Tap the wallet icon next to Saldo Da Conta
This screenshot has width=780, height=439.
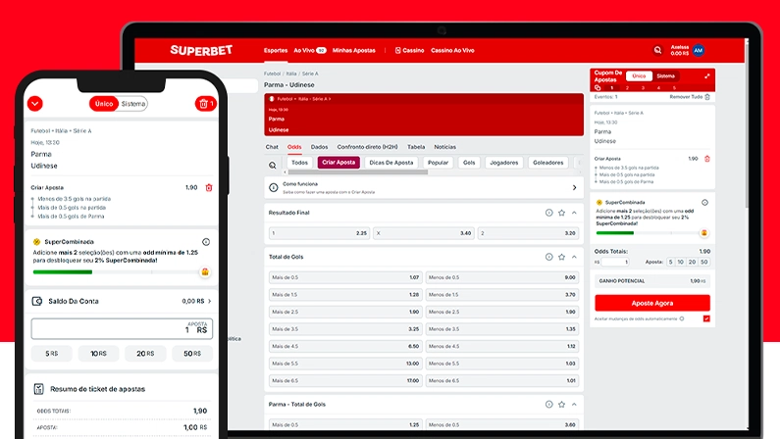coord(37,301)
